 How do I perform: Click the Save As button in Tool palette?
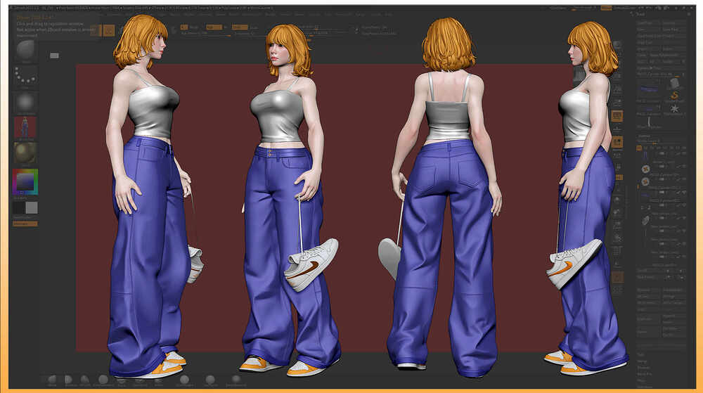click(673, 23)
